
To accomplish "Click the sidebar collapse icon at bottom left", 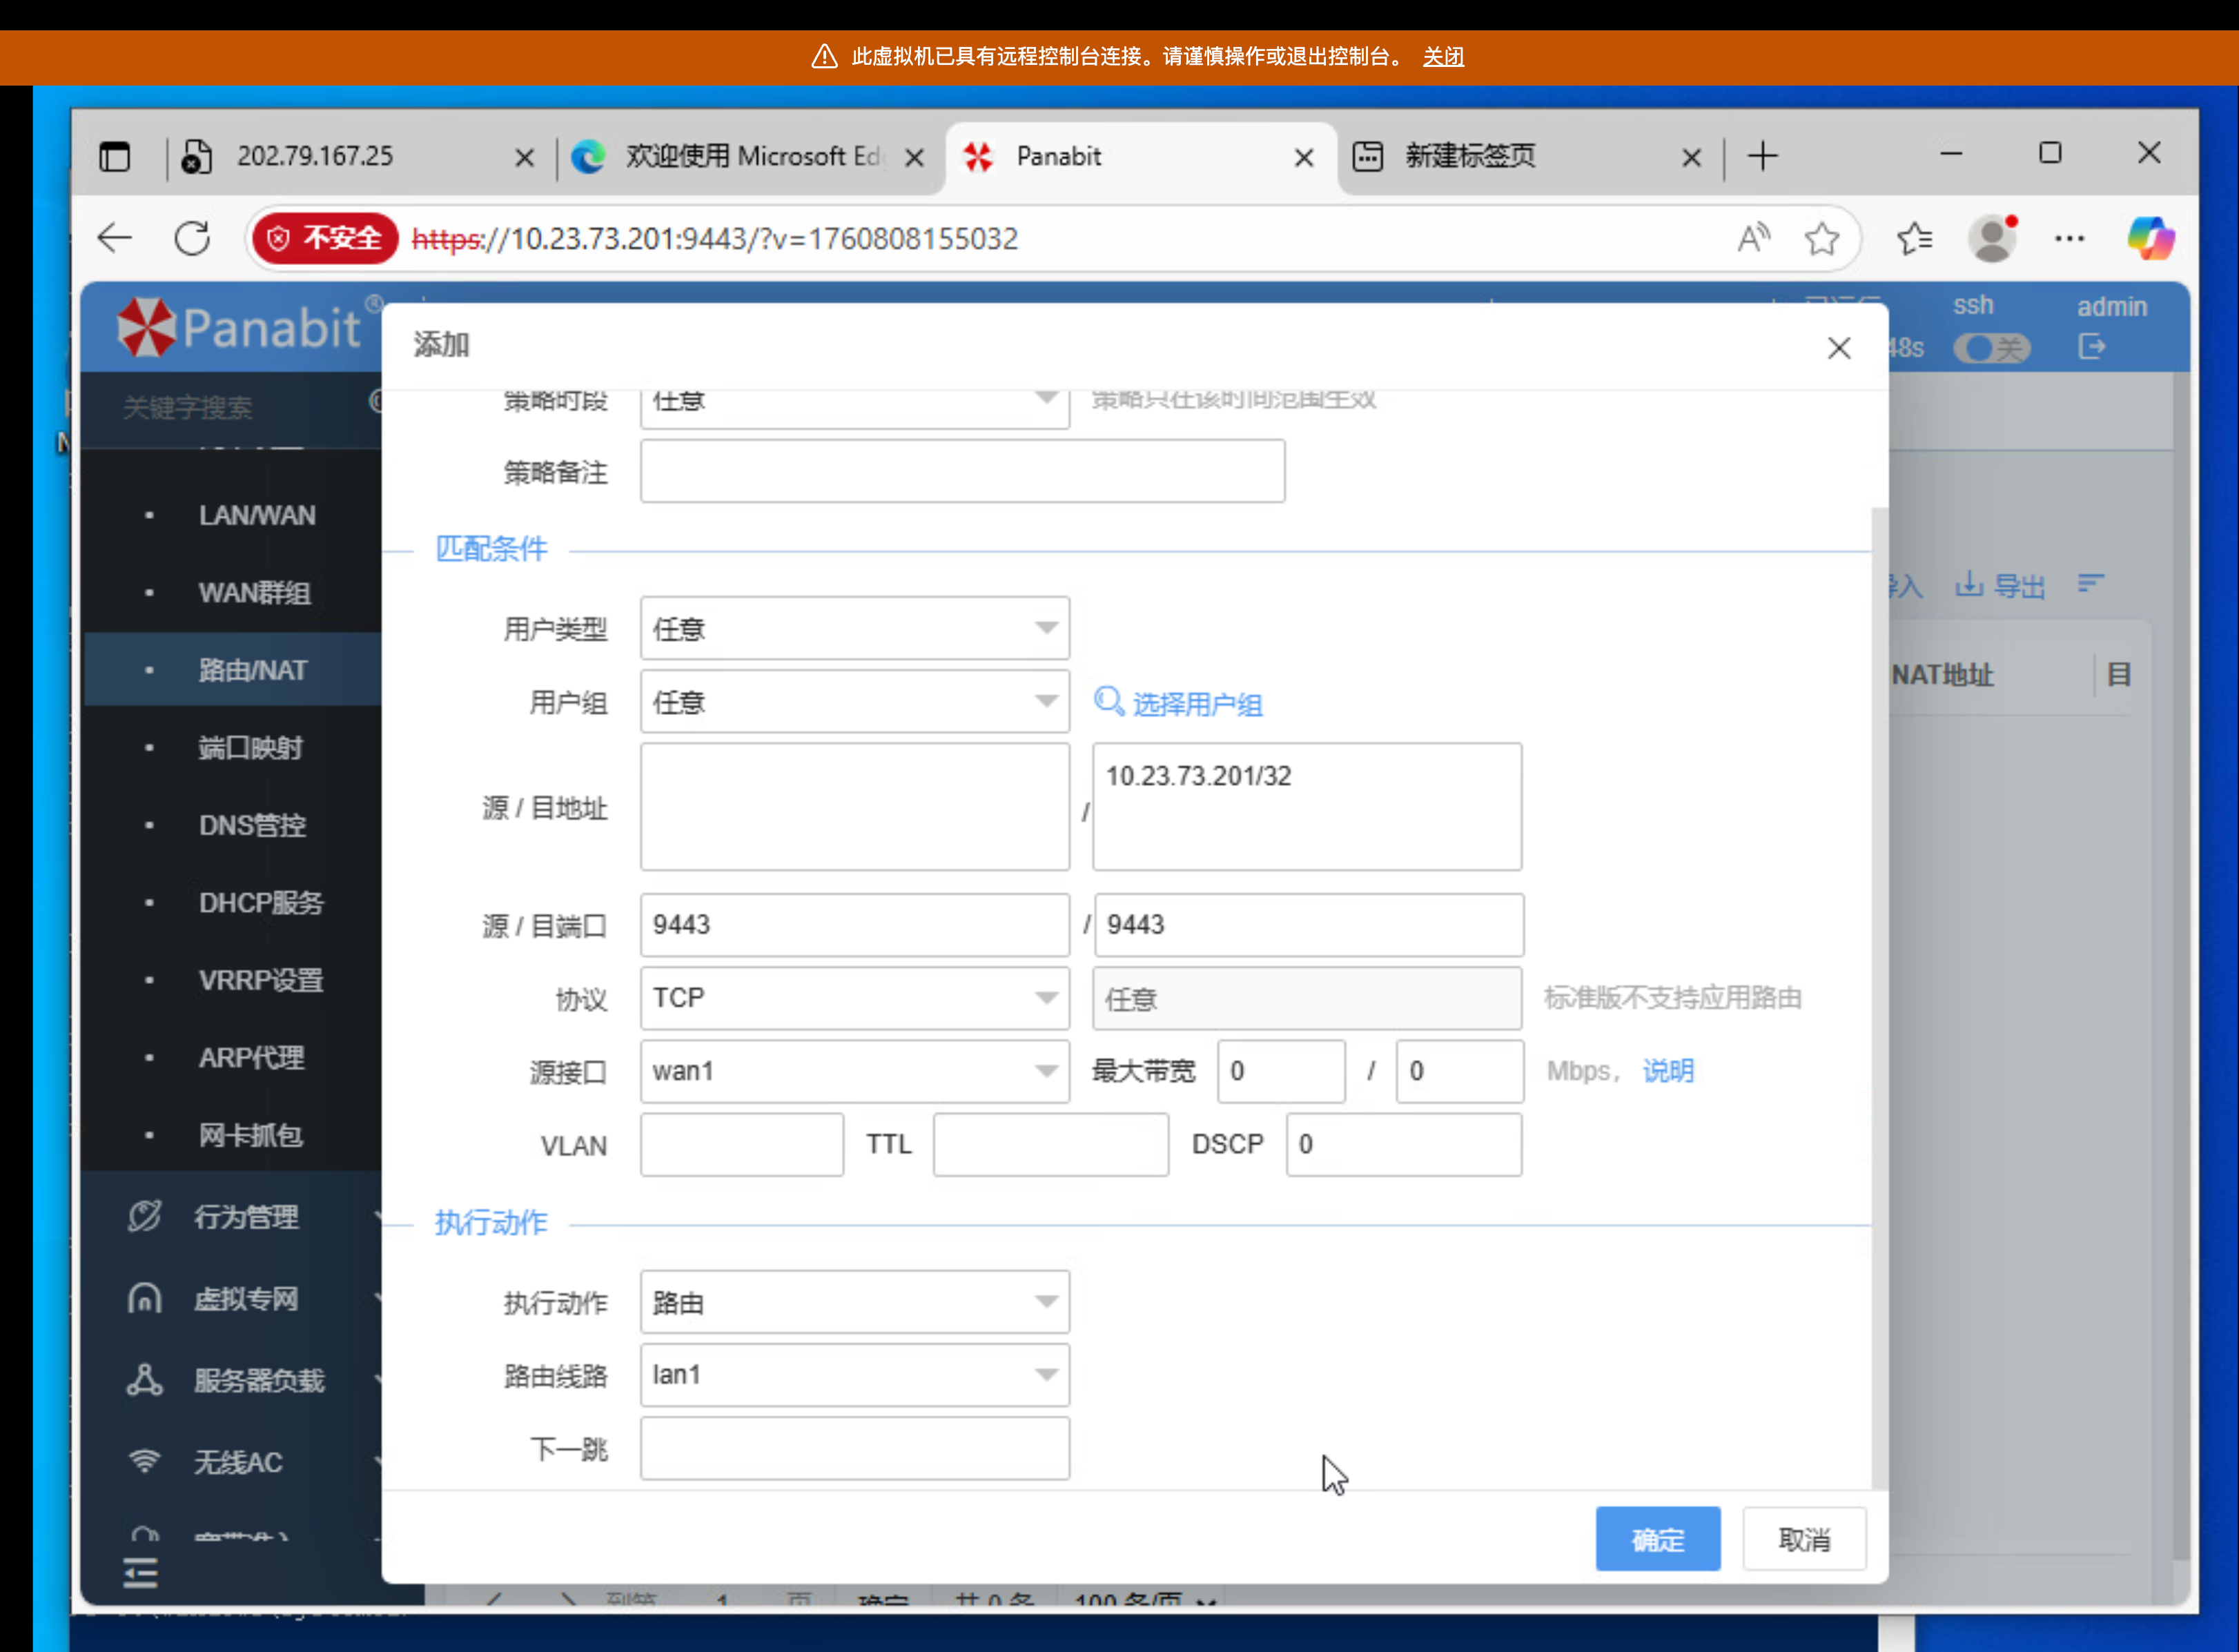I will pyautogui.click(x=141, y=1573).
